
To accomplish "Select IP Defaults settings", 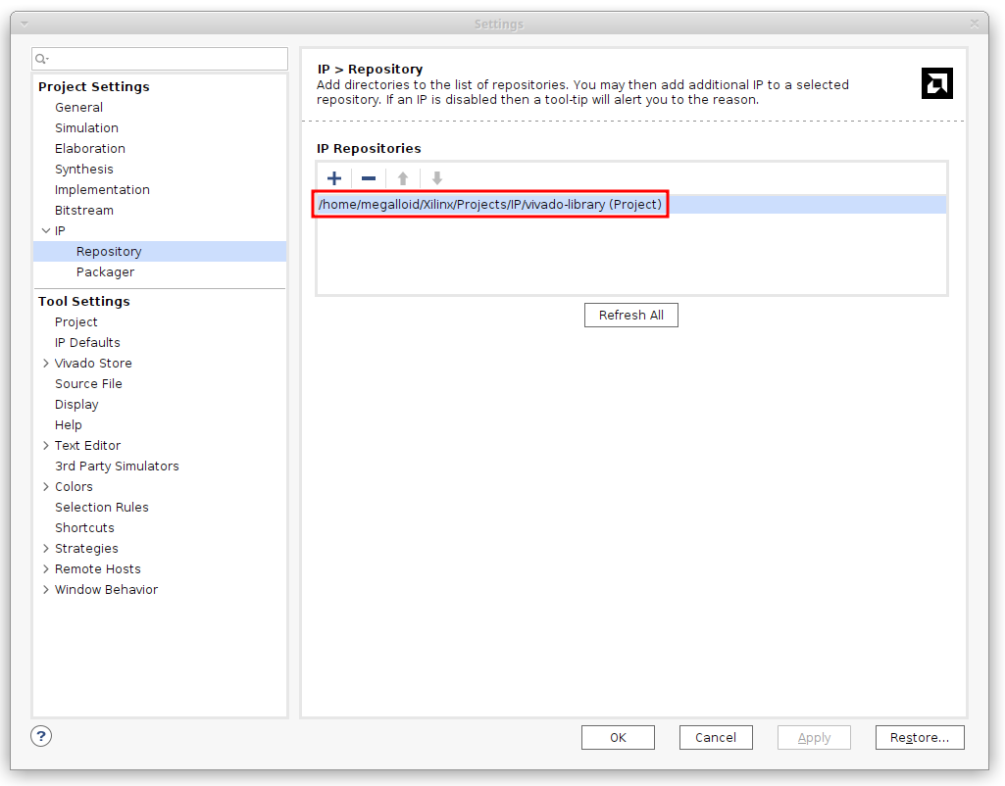I will [x=87, y=342].
